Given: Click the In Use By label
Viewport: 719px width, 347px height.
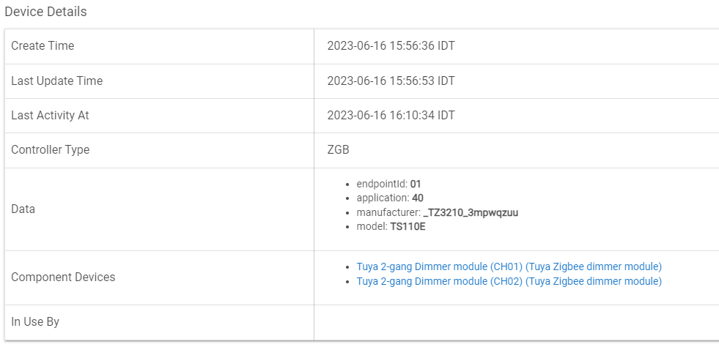Looking at the screenshot, I should point(35,321).
